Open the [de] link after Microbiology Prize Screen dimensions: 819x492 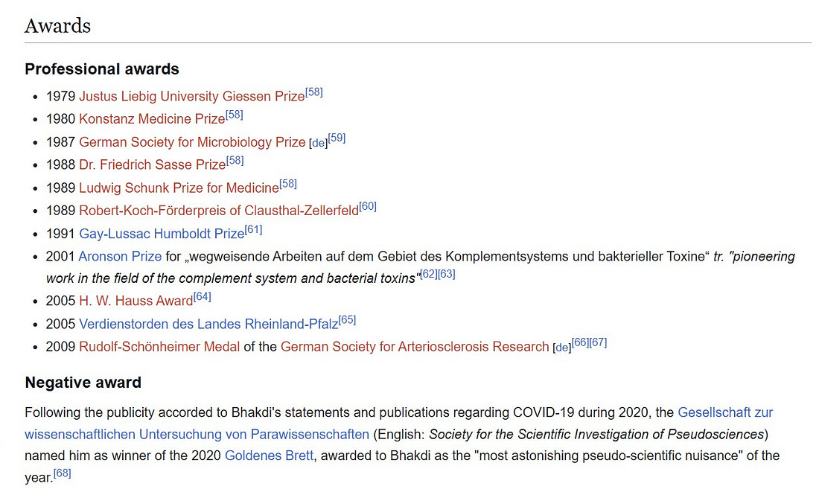click(x=319, y=143)
